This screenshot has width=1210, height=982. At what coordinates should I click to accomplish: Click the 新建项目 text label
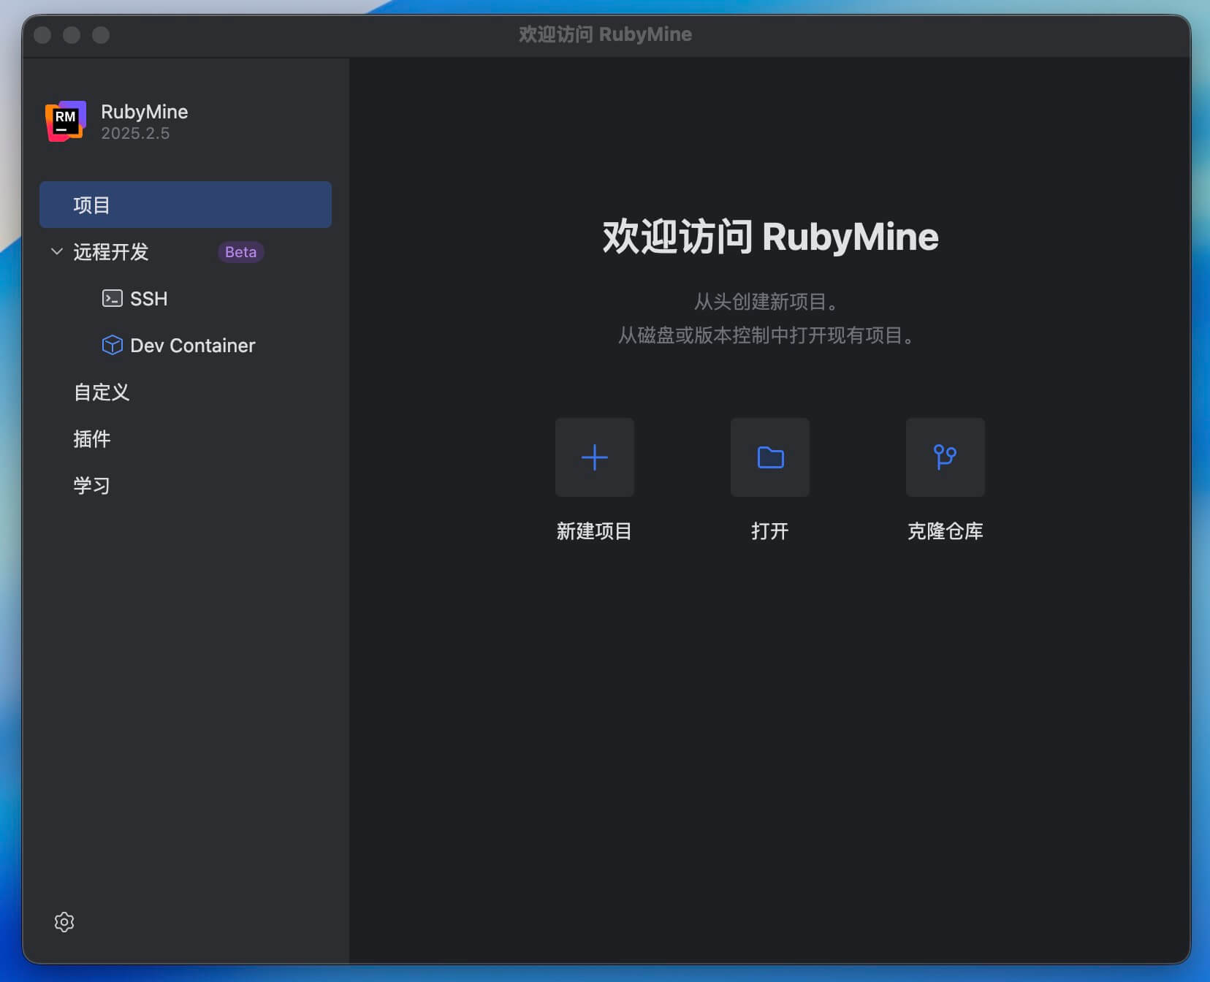point(594,531)
